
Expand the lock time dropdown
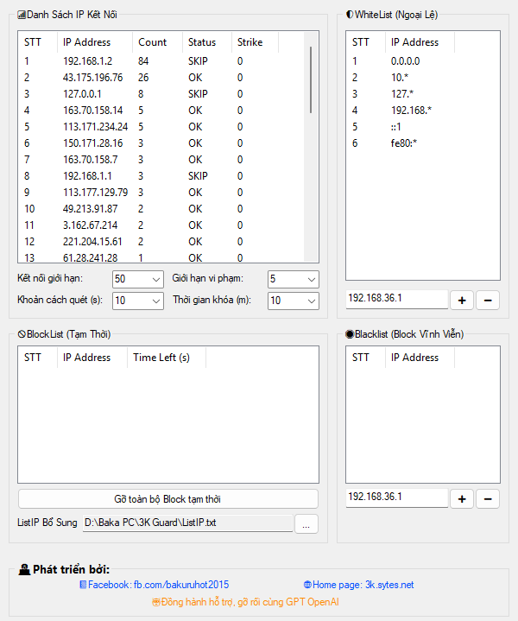[293, 301]
